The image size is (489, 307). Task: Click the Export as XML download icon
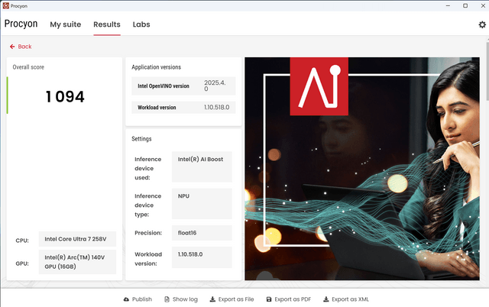(326, 299)
